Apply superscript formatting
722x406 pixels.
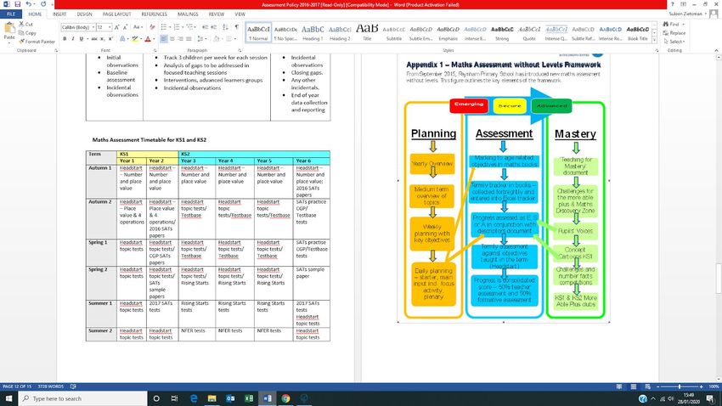click(x=110, y=39)
